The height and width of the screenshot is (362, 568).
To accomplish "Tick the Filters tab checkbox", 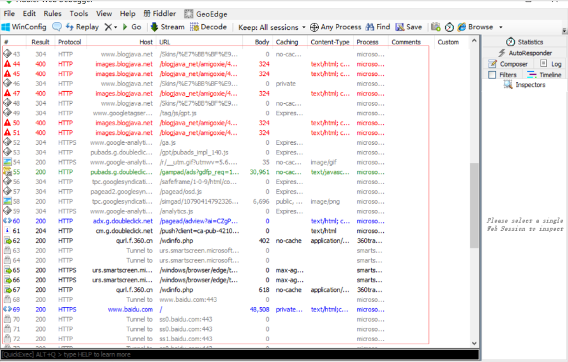I will pyautogui.click(x=492, y=75).
